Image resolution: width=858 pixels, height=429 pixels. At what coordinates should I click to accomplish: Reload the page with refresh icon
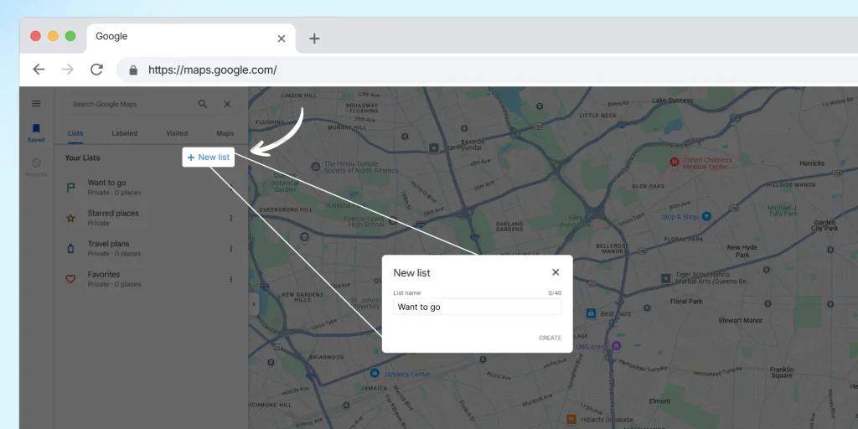pyautogui.click(x=97, y=70)
